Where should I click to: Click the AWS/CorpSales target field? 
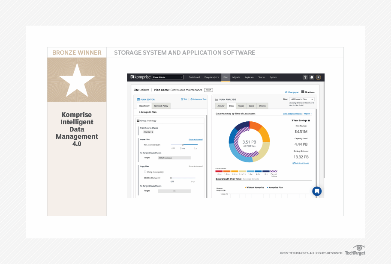coord(174,157)
